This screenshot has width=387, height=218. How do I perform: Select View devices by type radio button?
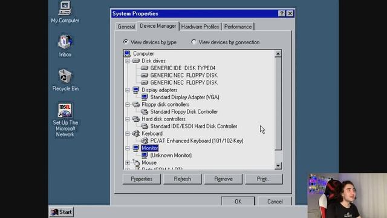click(126, 42)
